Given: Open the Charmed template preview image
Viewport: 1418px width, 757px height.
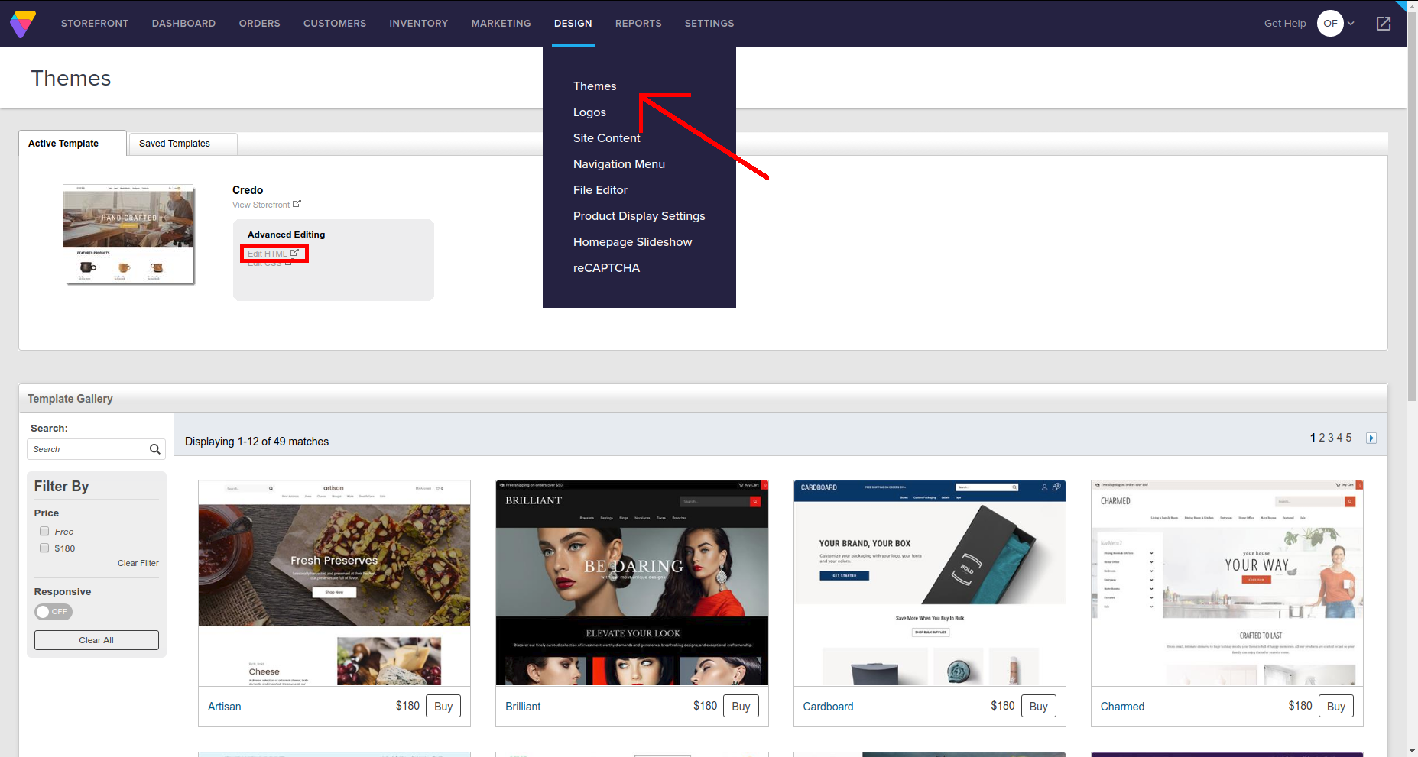Looking at the screenshot, I should pyautogui.click(x=1227, y=583).
